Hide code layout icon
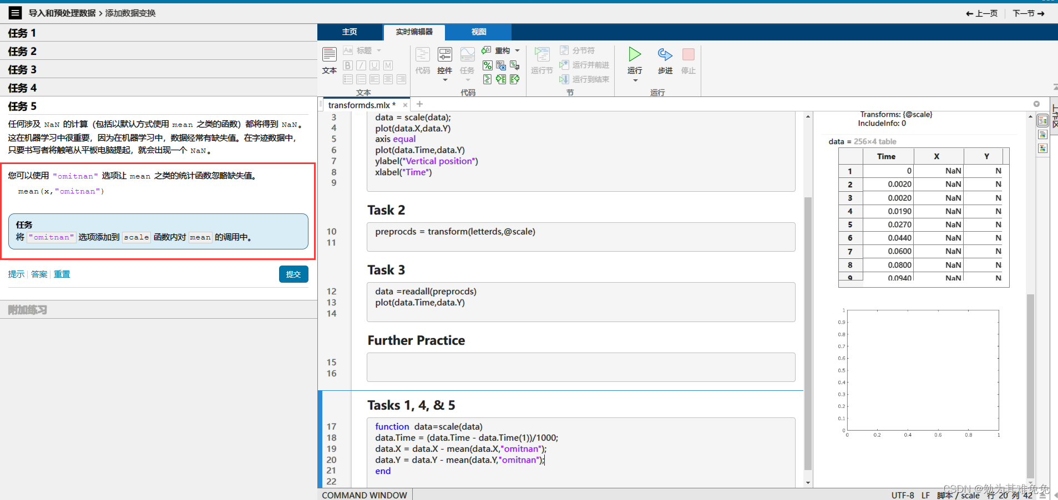 pyautogui.click(x=1042, y=149)
